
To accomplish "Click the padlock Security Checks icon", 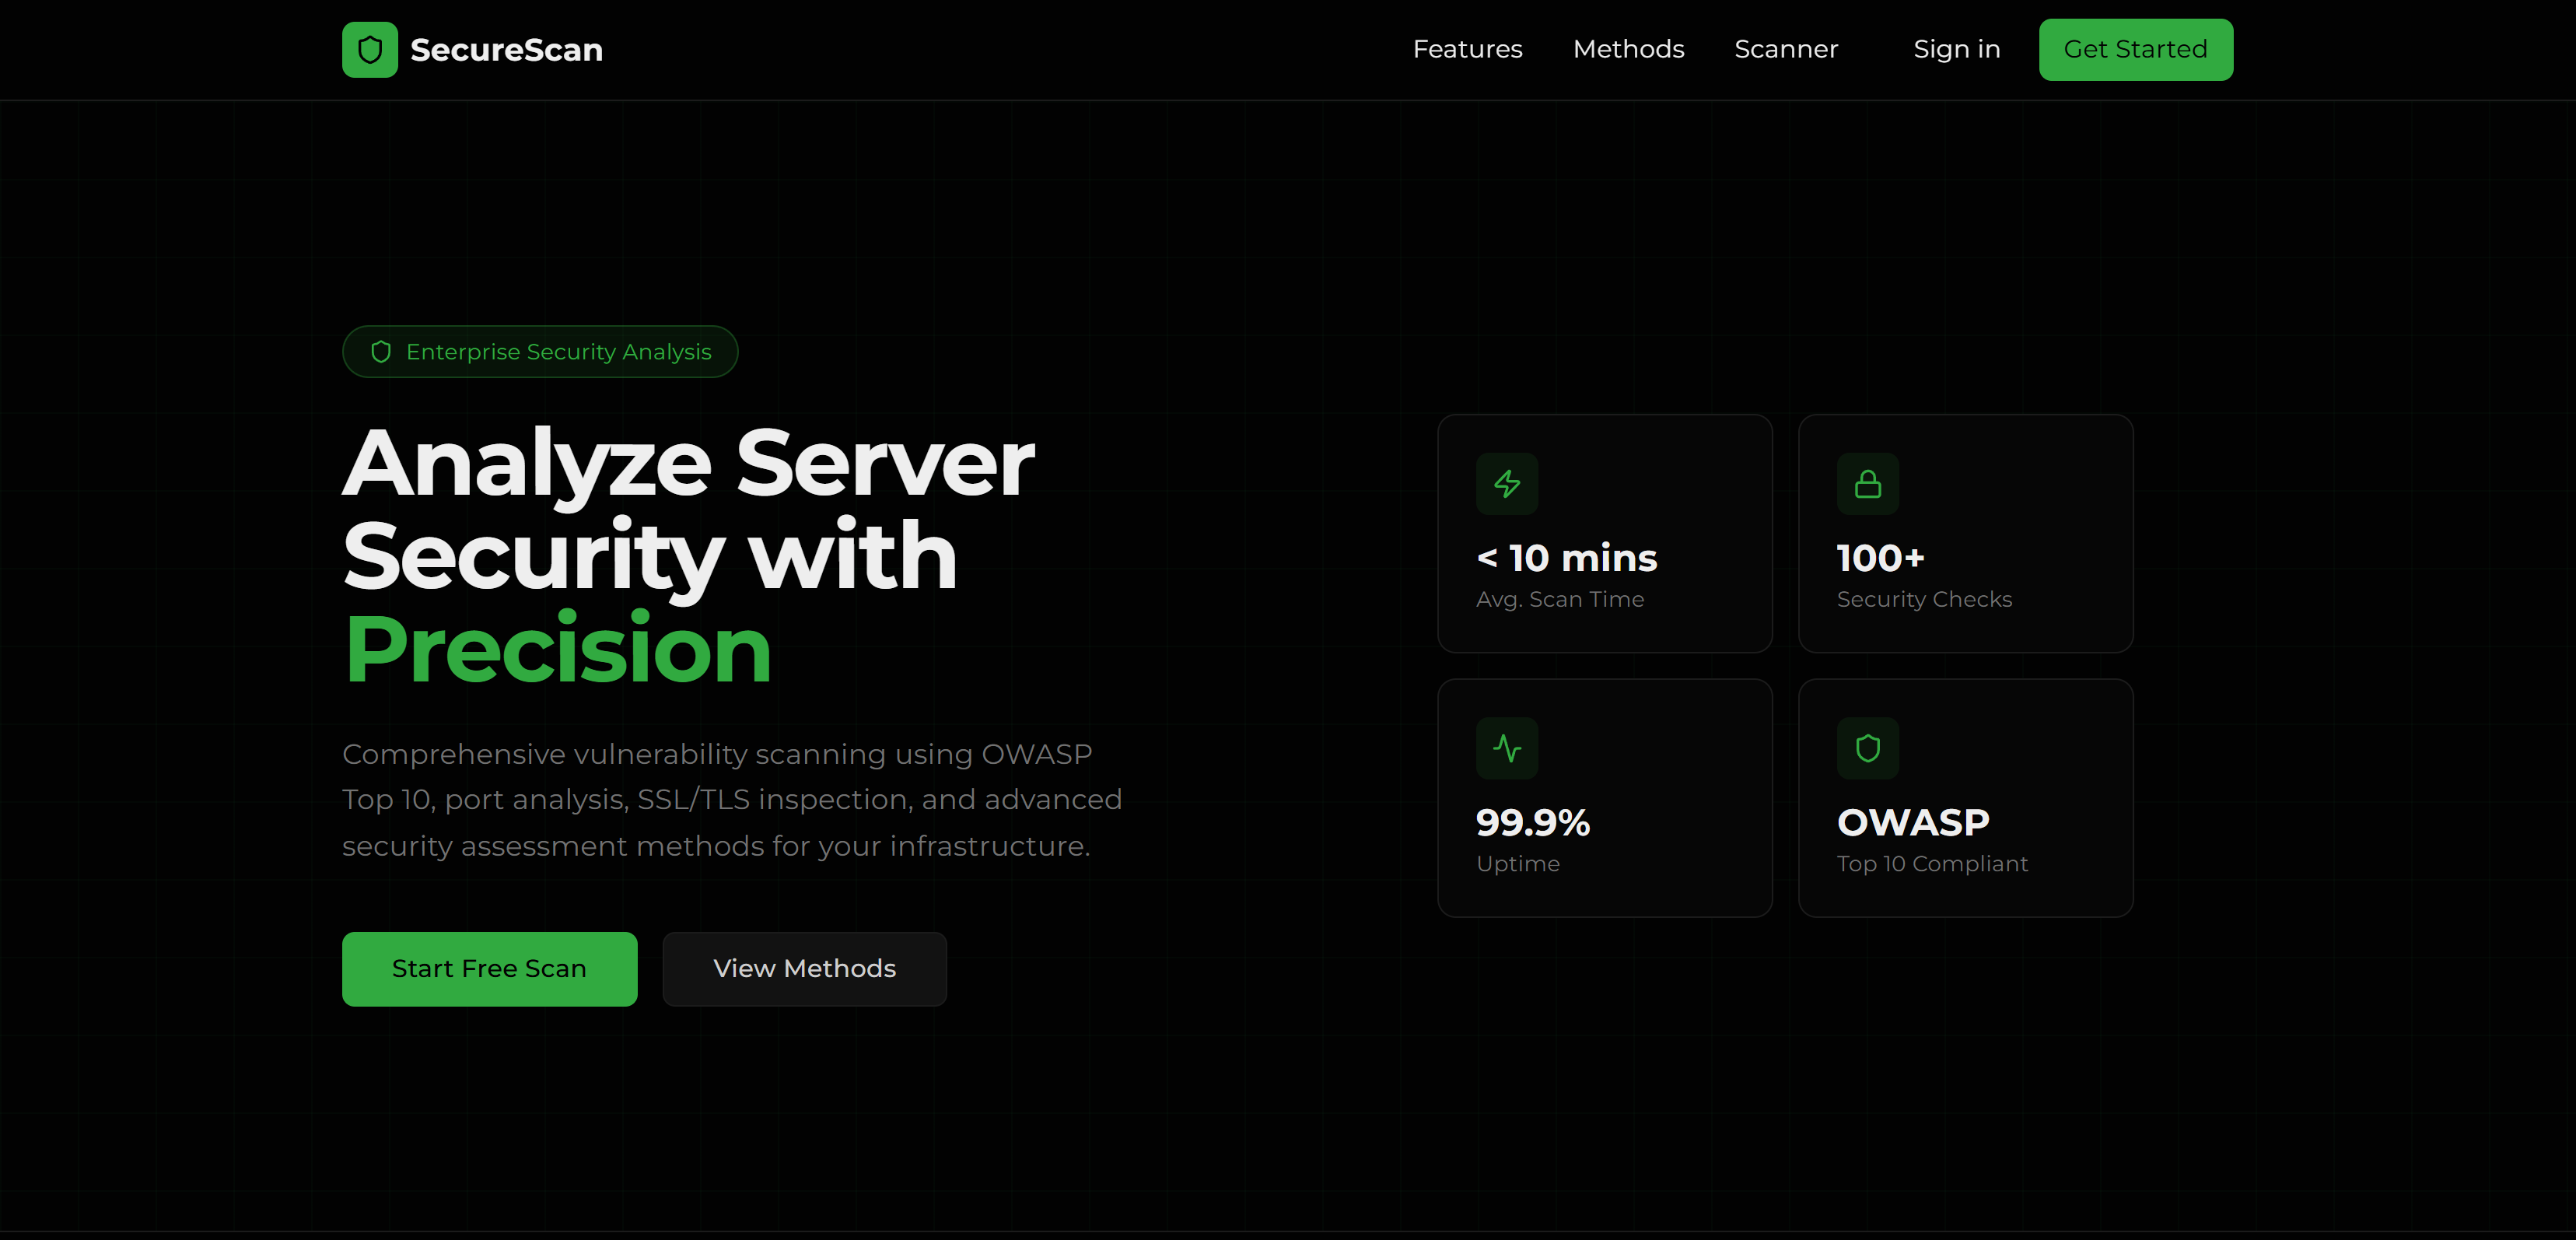I will click(1867, 484).
